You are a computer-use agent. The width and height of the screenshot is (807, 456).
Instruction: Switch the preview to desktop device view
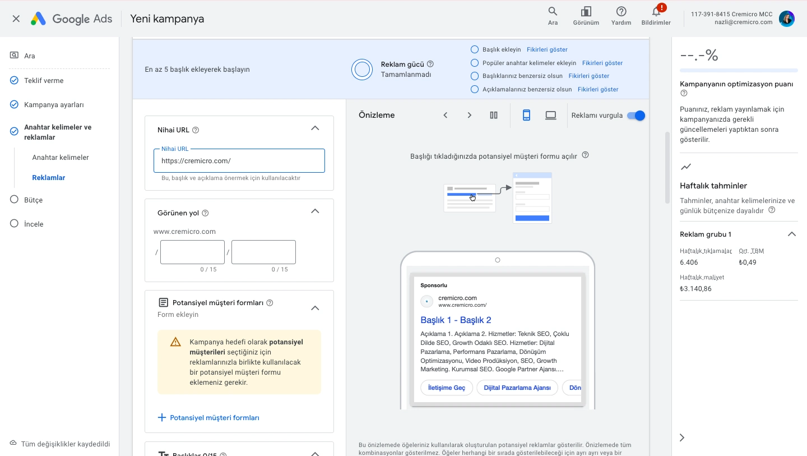click(551, 115)
